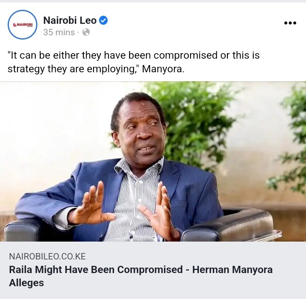Click Herman Manyora's name in the headline
Screen dimensions: 306x299
pos(232,270)
